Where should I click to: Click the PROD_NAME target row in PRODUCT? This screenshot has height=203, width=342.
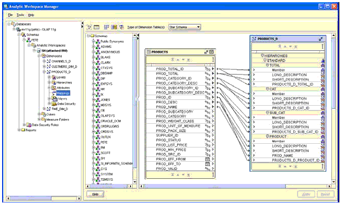tap(288, 155)
